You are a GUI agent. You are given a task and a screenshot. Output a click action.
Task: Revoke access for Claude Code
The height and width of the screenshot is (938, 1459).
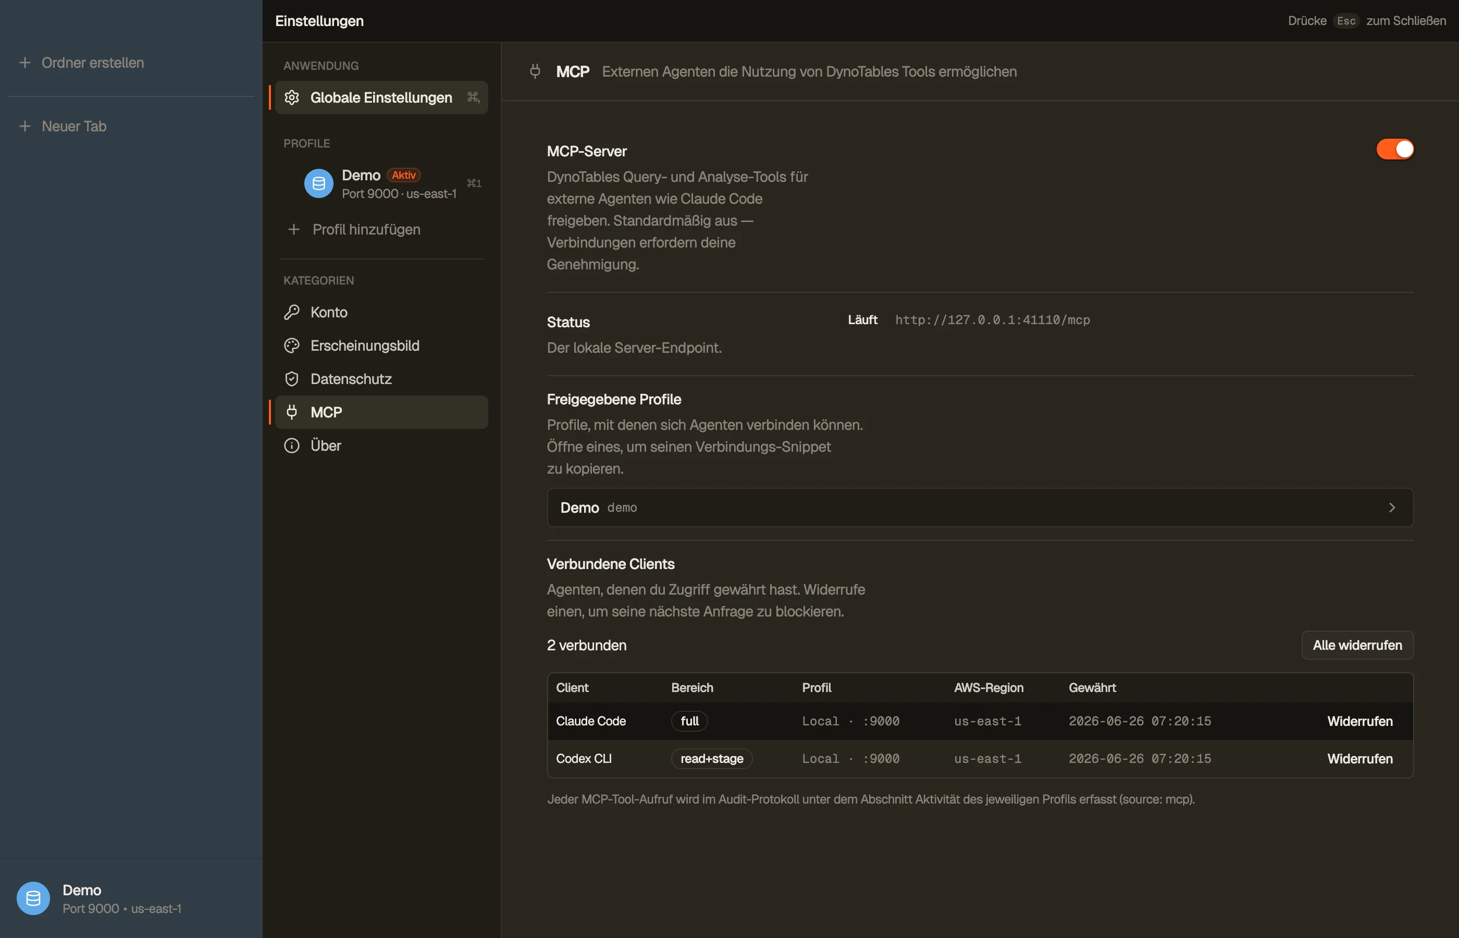tap(1360, 721)
